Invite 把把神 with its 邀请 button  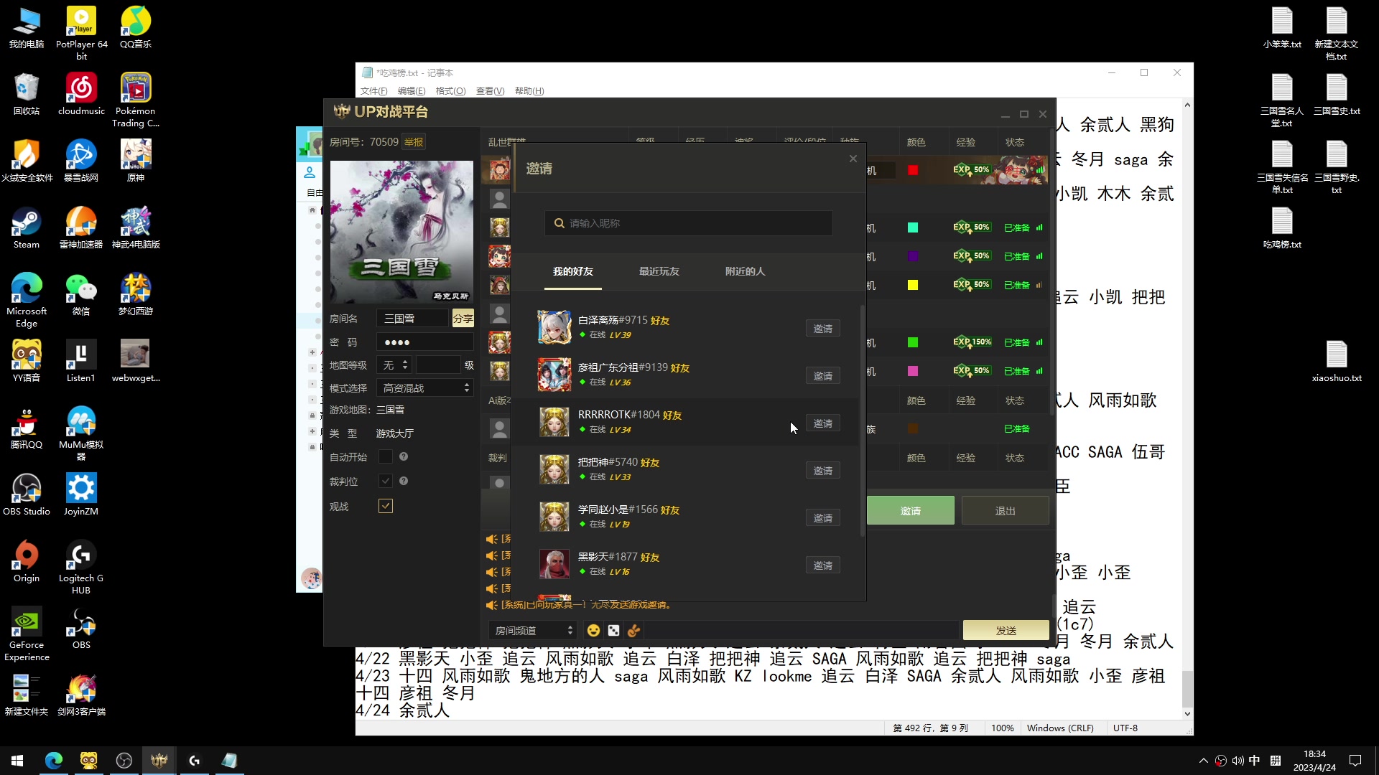point(823,470)
